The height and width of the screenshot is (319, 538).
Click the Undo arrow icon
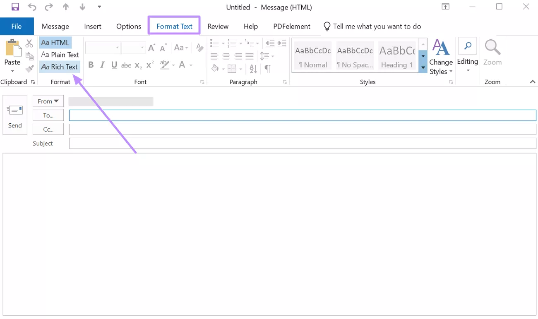click(32, 7)
